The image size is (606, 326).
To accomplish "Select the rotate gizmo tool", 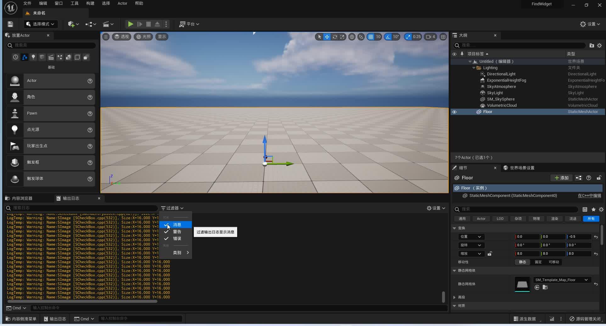I will point(335,37).
